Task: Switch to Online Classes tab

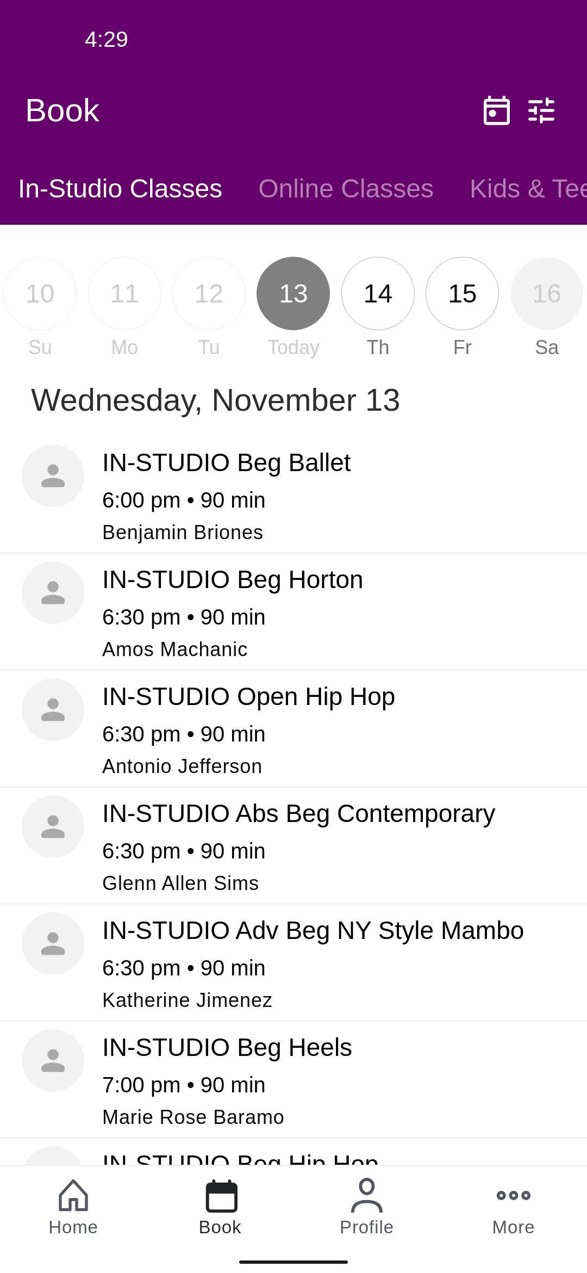Action: coord(346,189)
